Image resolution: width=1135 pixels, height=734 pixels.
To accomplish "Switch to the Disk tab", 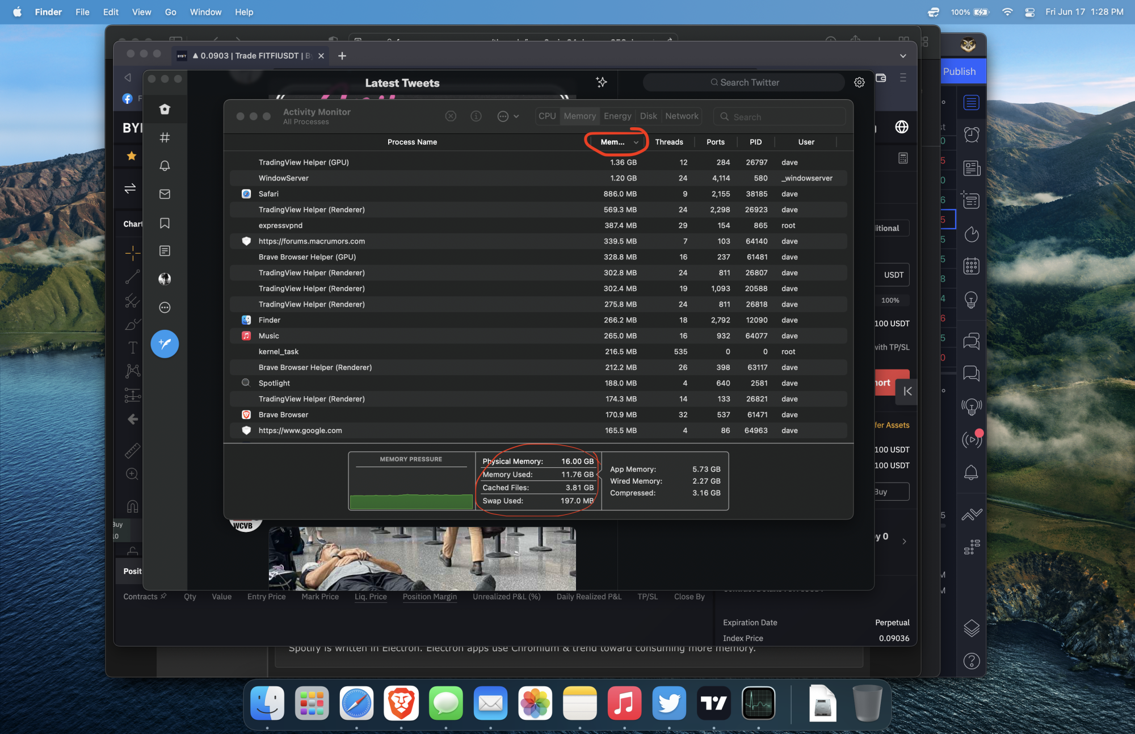I will point(648,116).
